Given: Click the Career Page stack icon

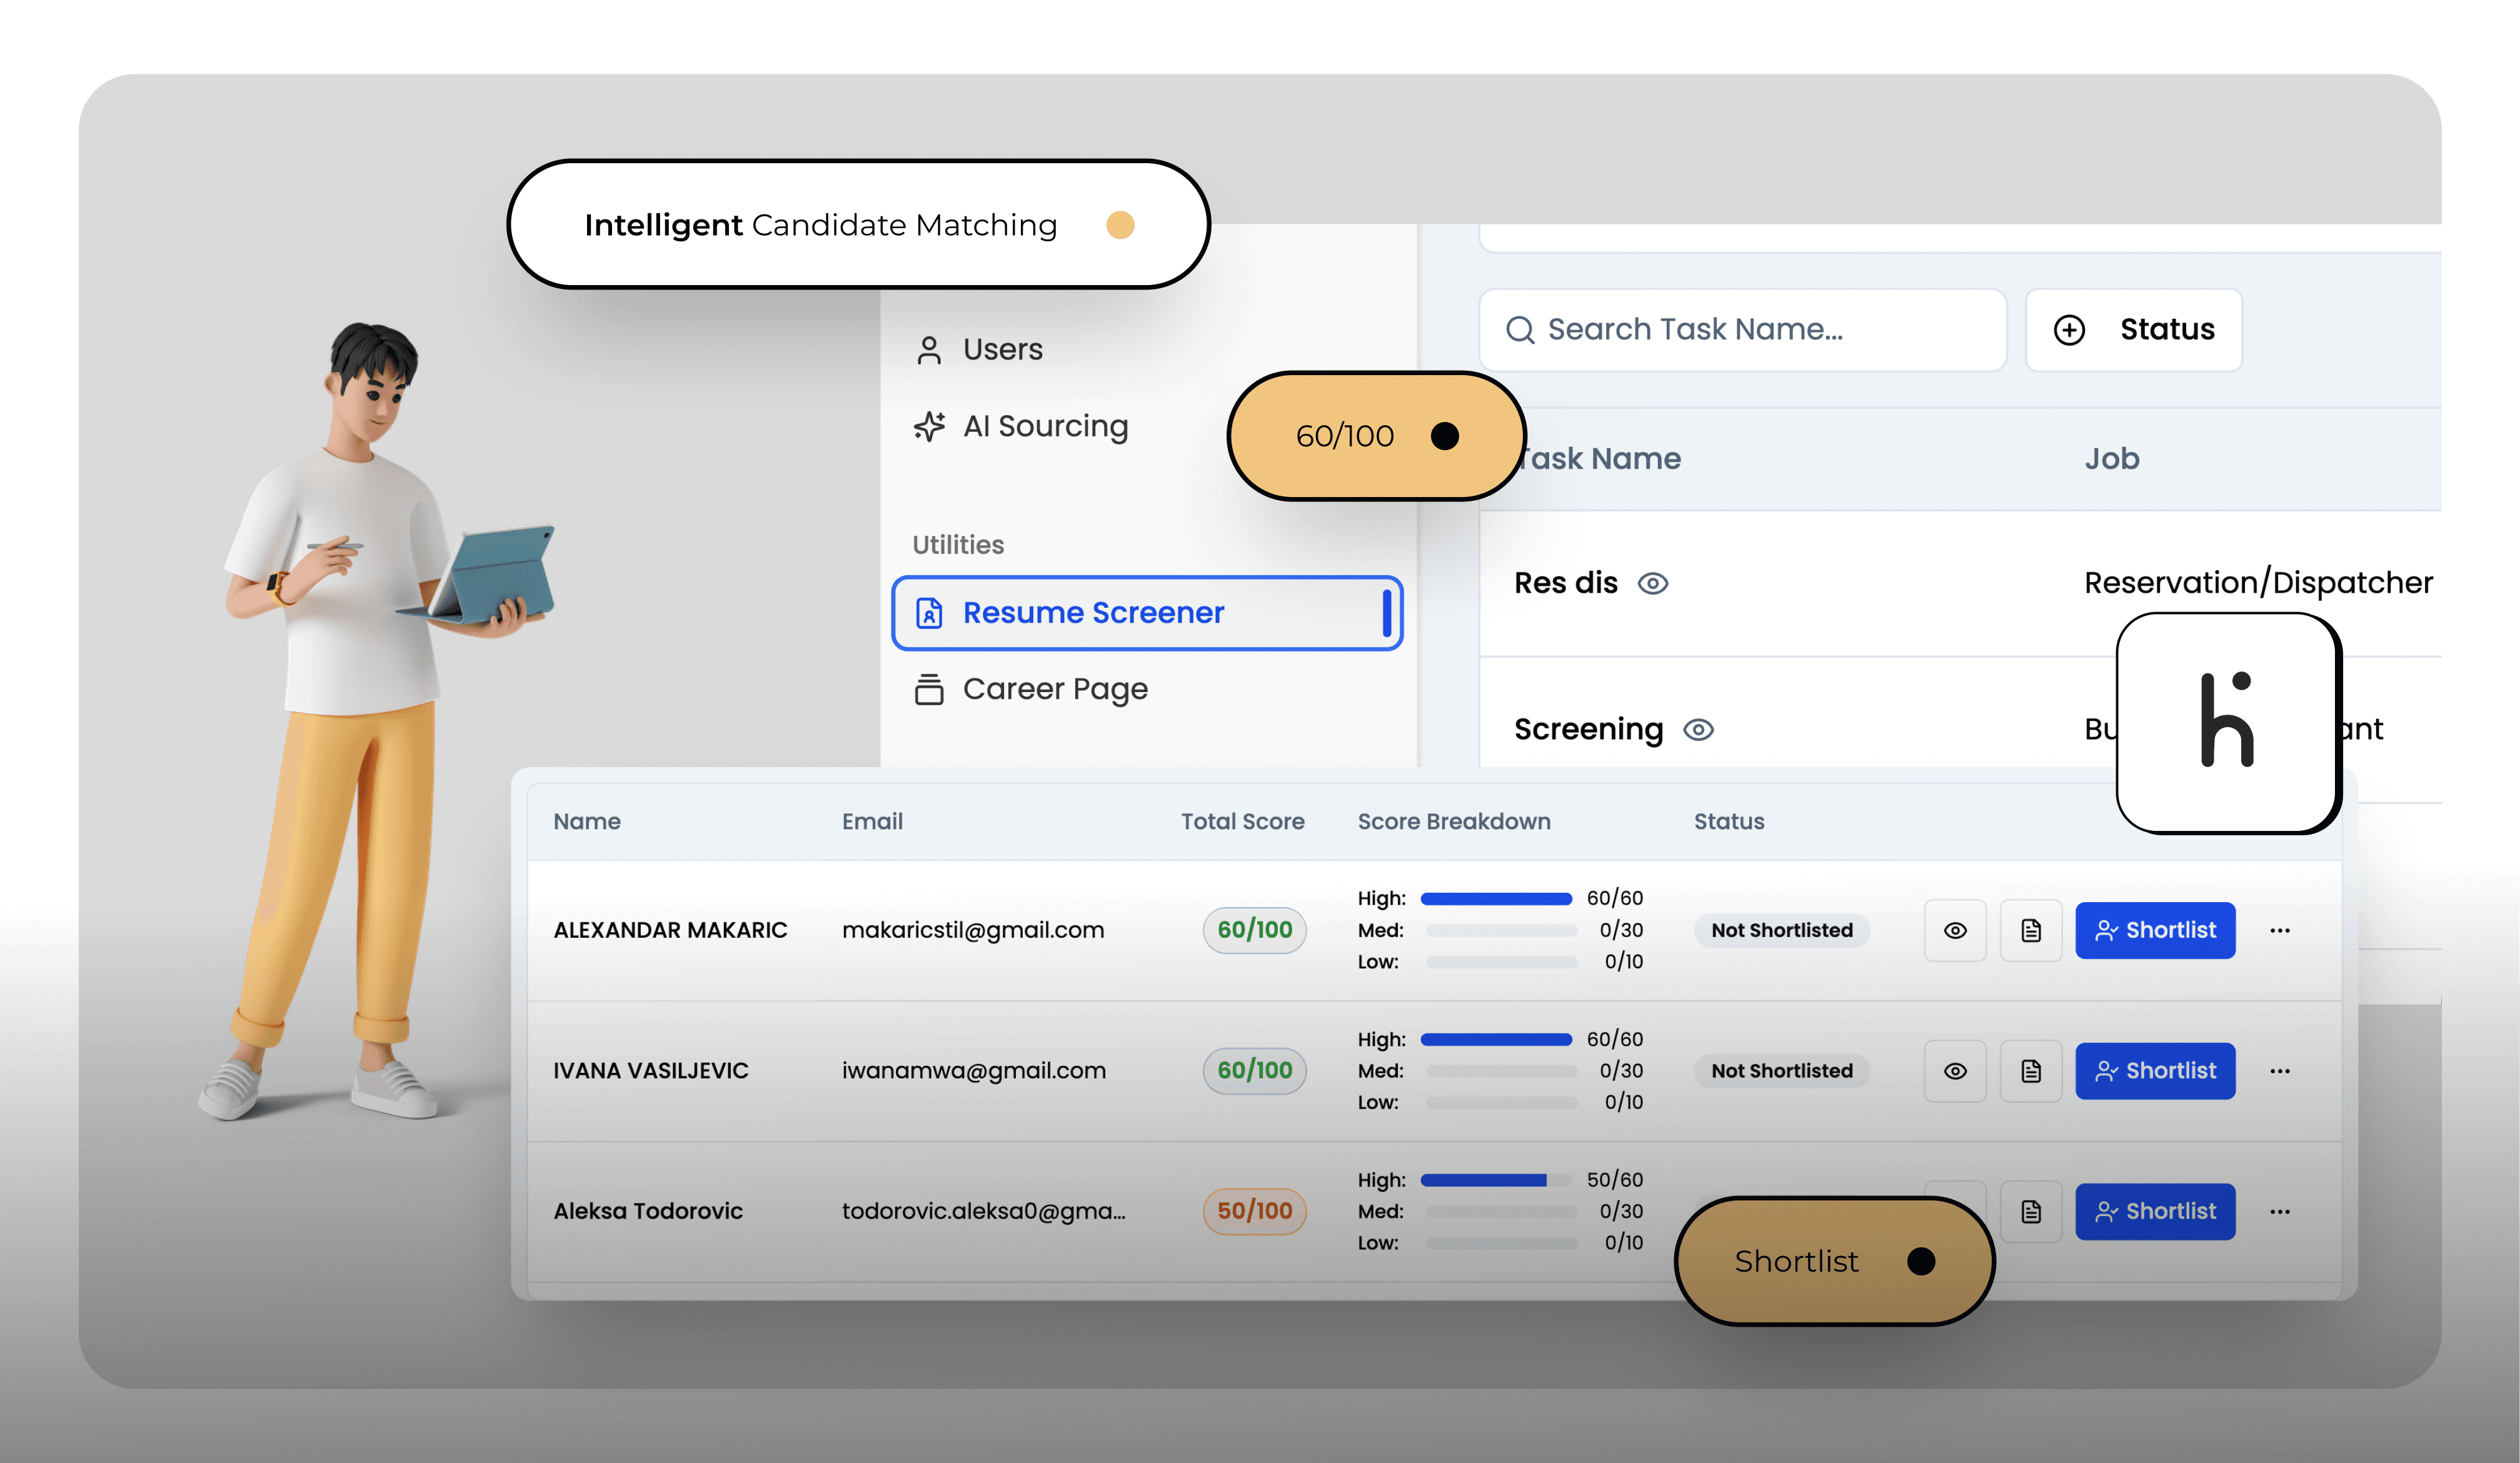Looking at the screenshot, I should coord(929,689).
